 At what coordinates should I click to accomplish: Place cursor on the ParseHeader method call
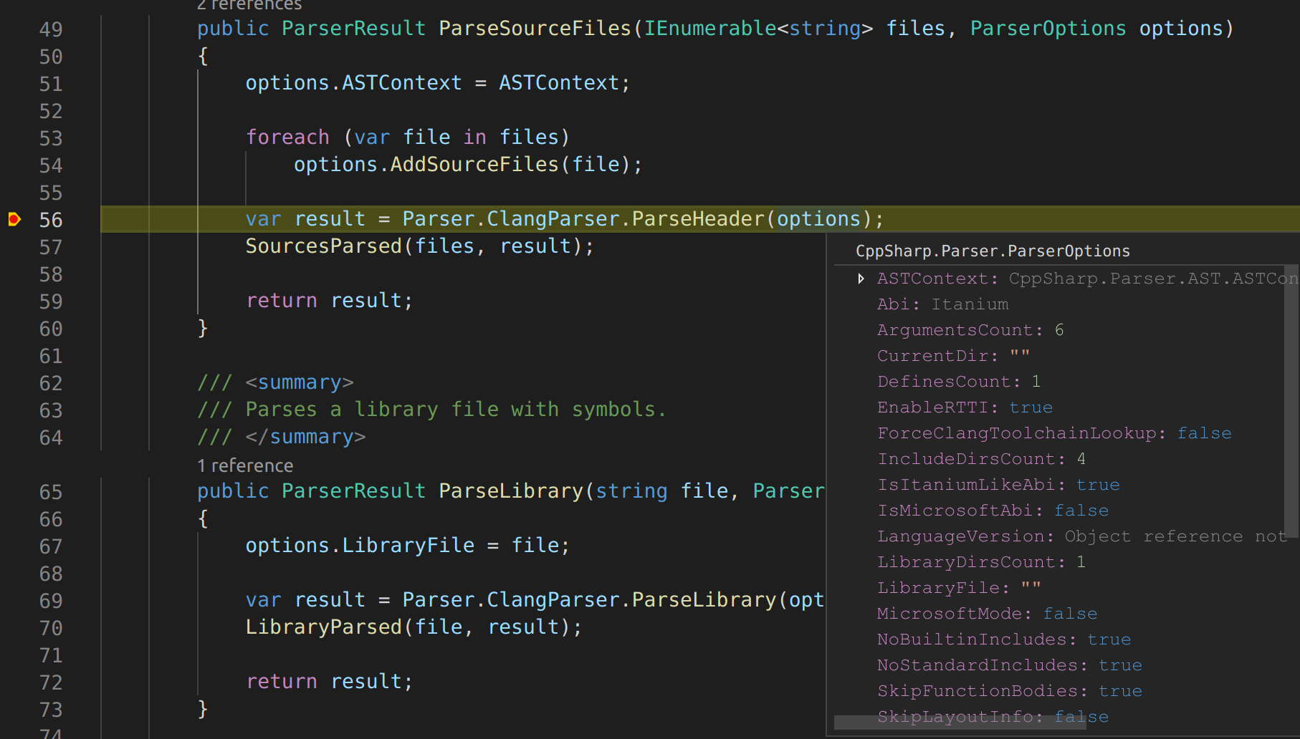tap(699, 218)
